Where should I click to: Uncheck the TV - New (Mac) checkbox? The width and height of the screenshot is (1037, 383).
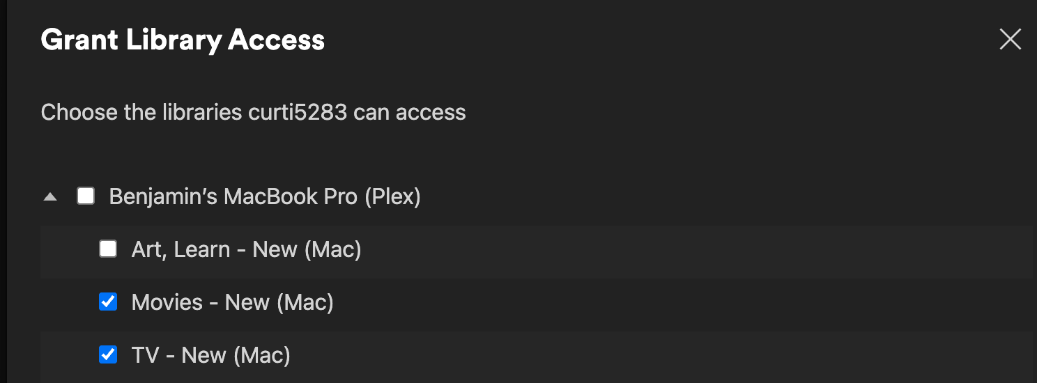108,354
